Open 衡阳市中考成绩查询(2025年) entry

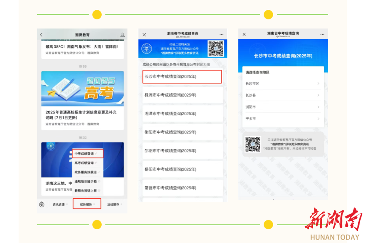coord(183,132)
